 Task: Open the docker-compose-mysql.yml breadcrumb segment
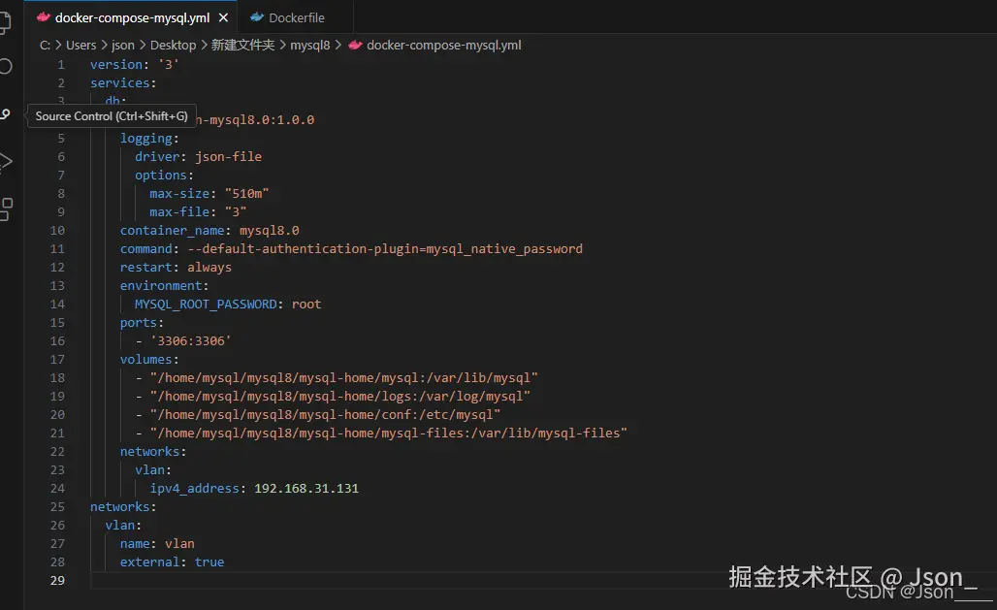[x=444, y=46]
